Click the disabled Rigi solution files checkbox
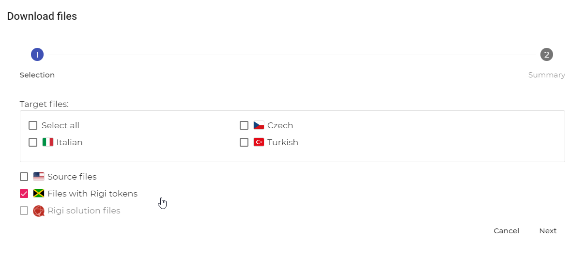 24,211
